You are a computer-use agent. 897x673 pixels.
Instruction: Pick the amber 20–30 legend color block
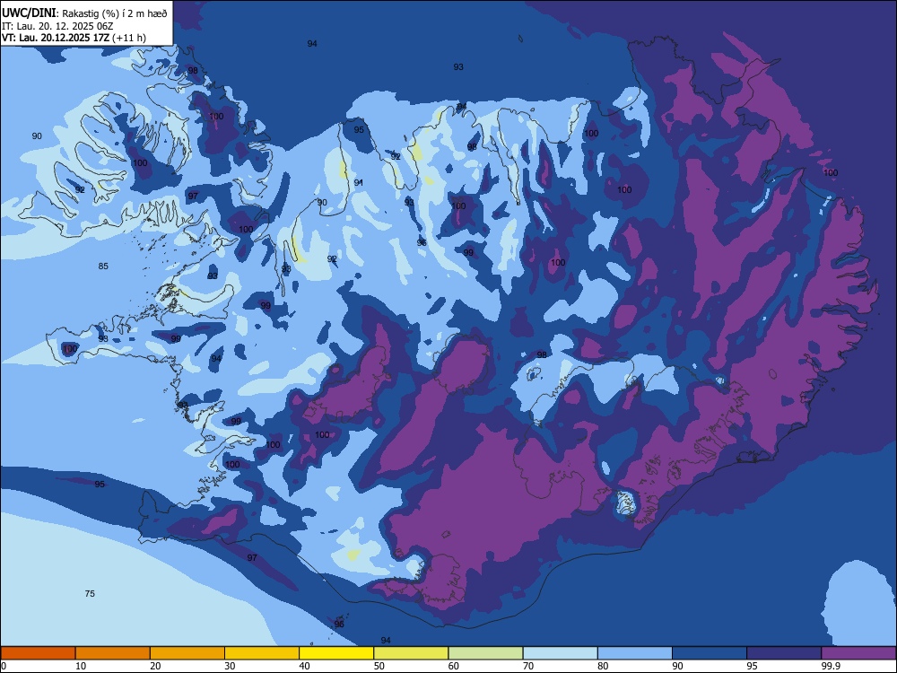tap(187, 653)
